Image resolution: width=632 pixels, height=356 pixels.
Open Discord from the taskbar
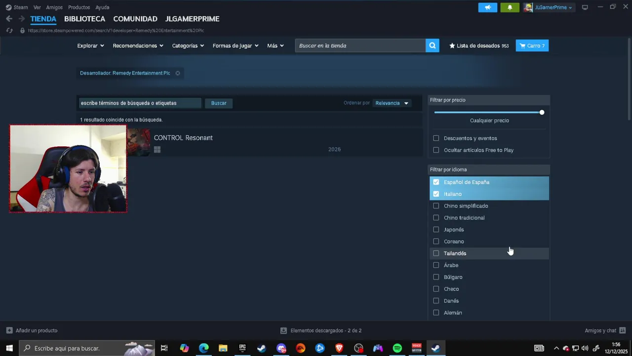pos(281,348)
